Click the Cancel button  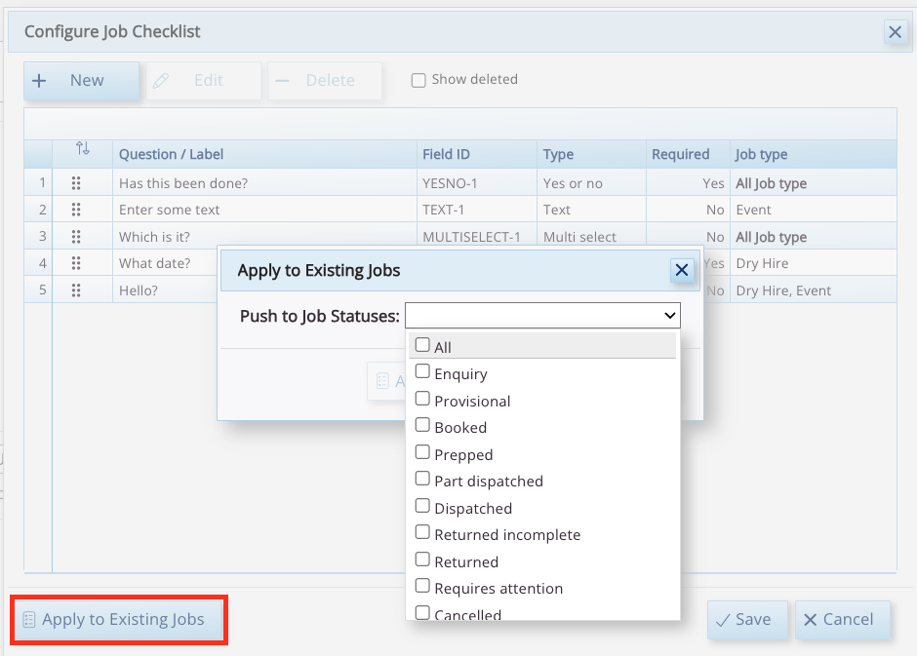click(843, 620)
